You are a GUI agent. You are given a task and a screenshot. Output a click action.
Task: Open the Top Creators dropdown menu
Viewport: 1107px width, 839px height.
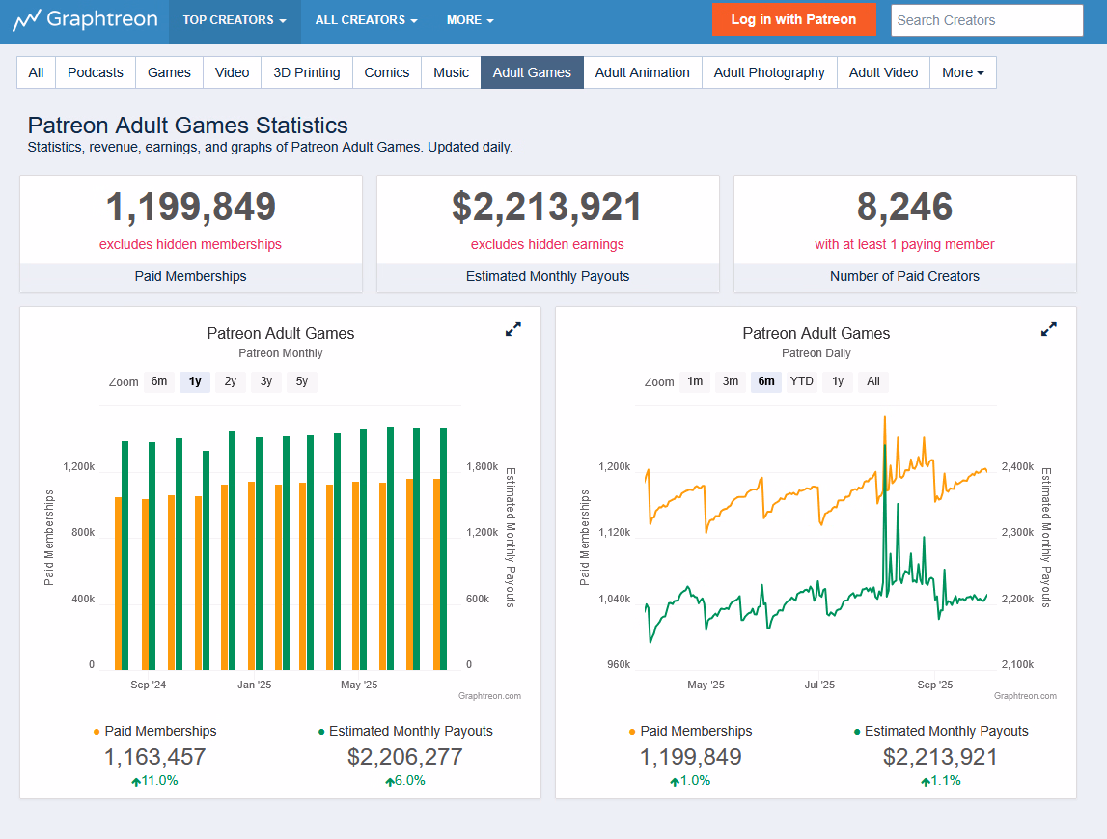tap(235, 20)
